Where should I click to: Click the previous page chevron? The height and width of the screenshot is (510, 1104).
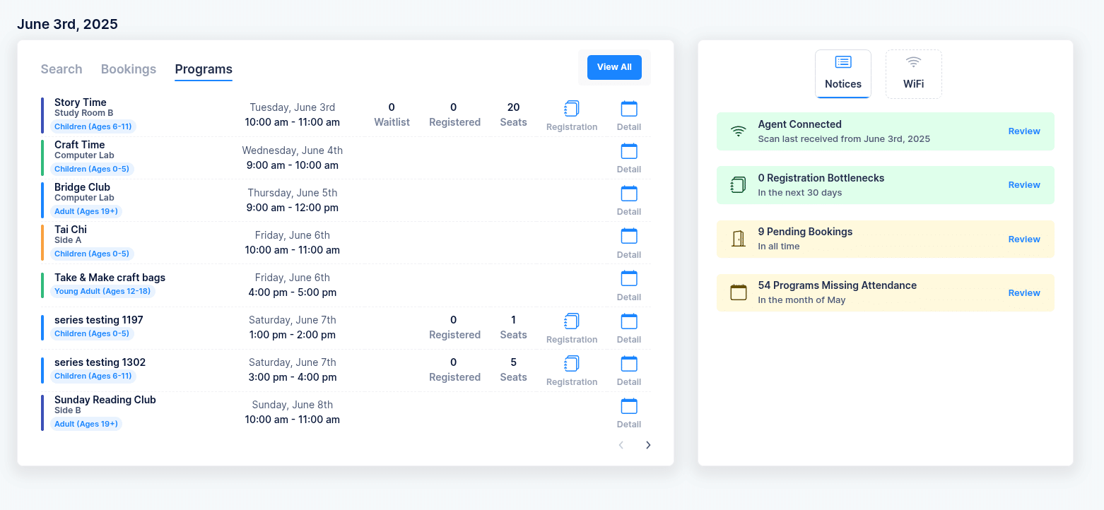pyautogui.click(x=621, y=445)
